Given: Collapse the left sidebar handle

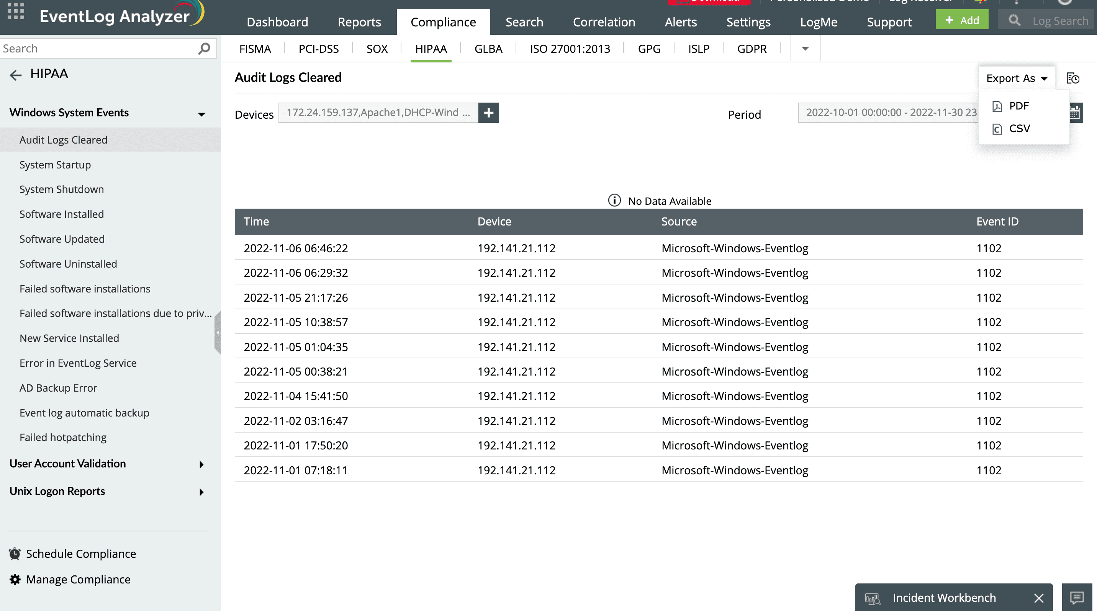Looking at the screenshot, I should coord(218,333).
